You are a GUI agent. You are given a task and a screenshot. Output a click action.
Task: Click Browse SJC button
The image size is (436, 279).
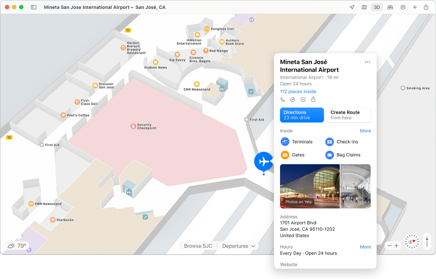(x=198, y=246)
